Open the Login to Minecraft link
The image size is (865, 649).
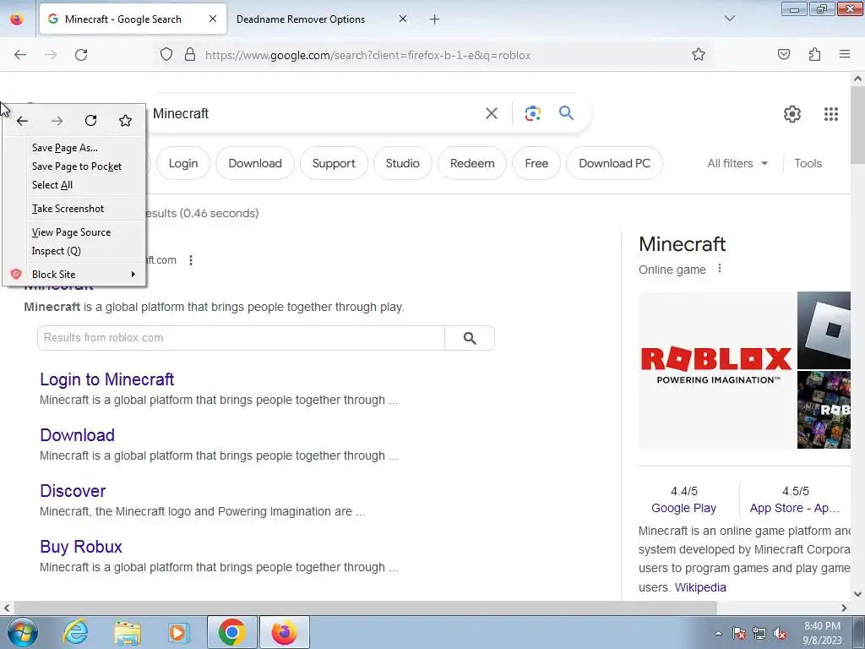(107, 379)
